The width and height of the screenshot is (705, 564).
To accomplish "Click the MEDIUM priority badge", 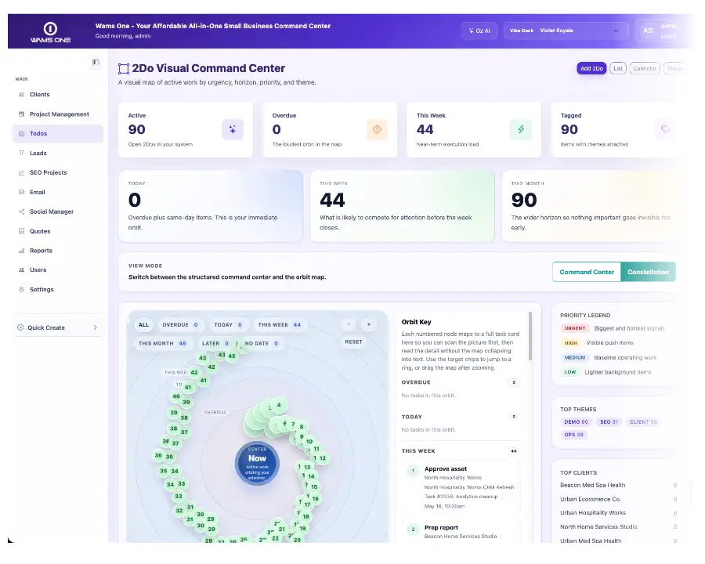I will pos(575,357).
